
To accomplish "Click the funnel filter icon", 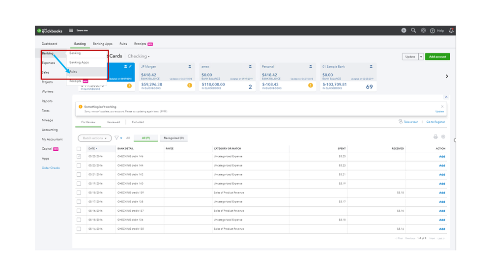I will pyautogui.click(x=116, y=138).
